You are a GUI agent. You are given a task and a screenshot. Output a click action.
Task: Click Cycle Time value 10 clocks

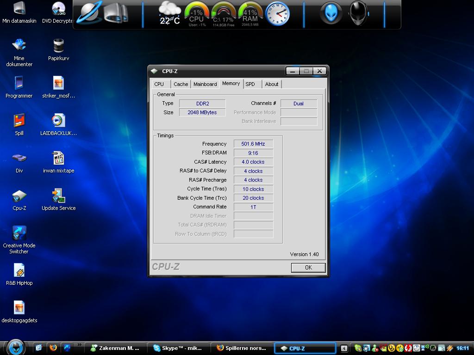[253, 189]
